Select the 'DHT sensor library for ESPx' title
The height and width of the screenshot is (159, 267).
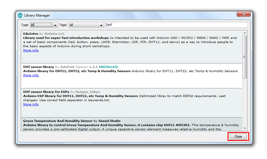(x=46, y=92)
